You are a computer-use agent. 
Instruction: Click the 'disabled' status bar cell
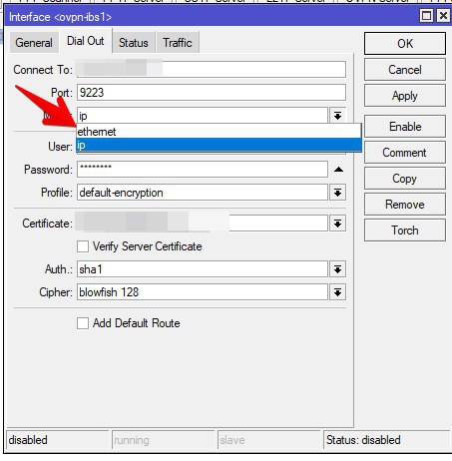pyautogui.click(x=58, y=440)
